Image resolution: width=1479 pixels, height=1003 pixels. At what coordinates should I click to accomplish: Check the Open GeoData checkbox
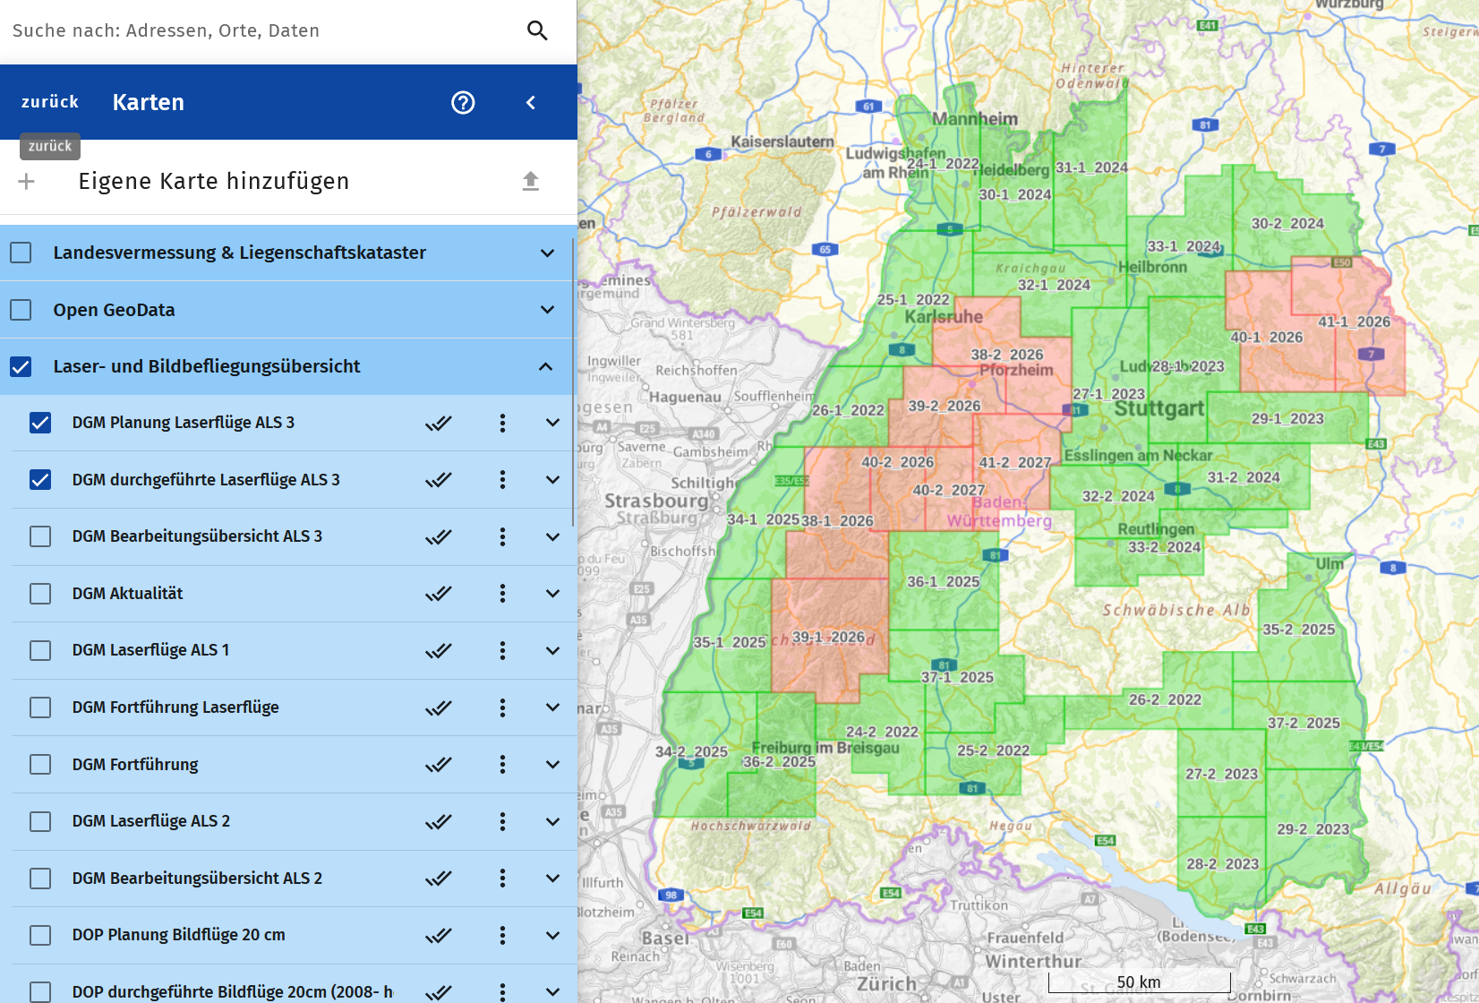(21, 310)
